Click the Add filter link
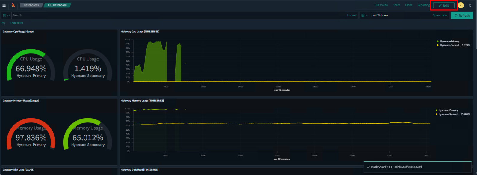Screen dimensions: 477x175 tap(16, 23)
